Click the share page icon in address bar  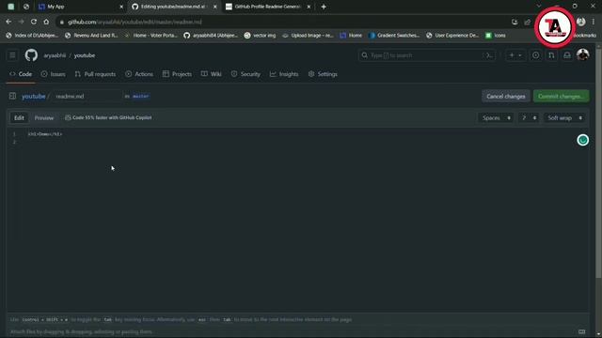coord(527,22)
